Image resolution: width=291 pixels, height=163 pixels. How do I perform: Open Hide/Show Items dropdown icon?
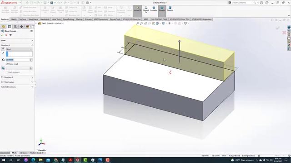[x=170, y=23]
